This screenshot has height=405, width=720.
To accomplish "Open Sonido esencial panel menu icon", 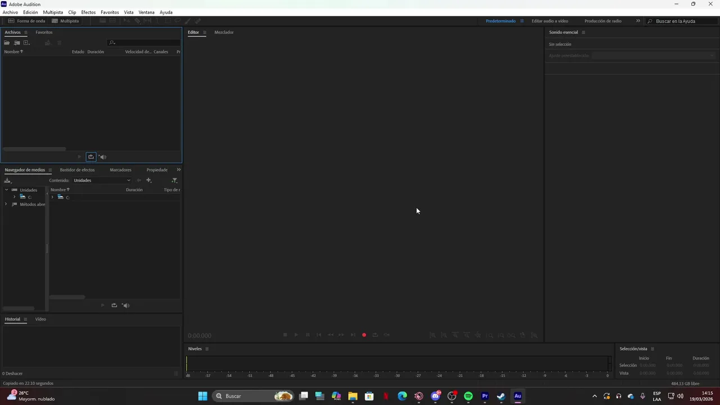I will [583, 33].
